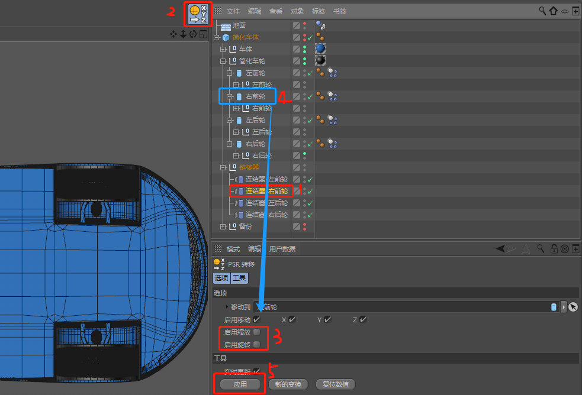The image size is (582, 395).
Task: Click the PSR Transfer tool icon in toolbar
Action: 198,14
